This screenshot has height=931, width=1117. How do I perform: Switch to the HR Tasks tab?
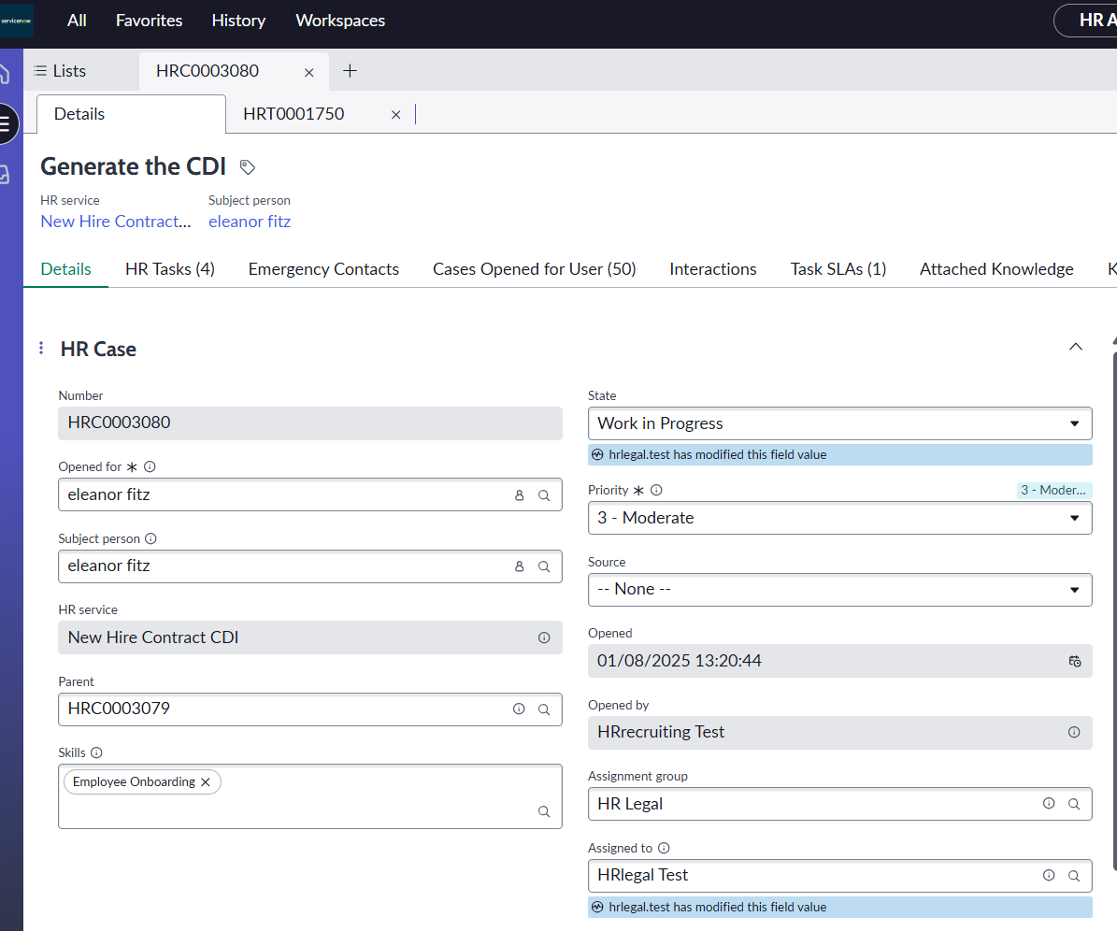tap(169, 269)
